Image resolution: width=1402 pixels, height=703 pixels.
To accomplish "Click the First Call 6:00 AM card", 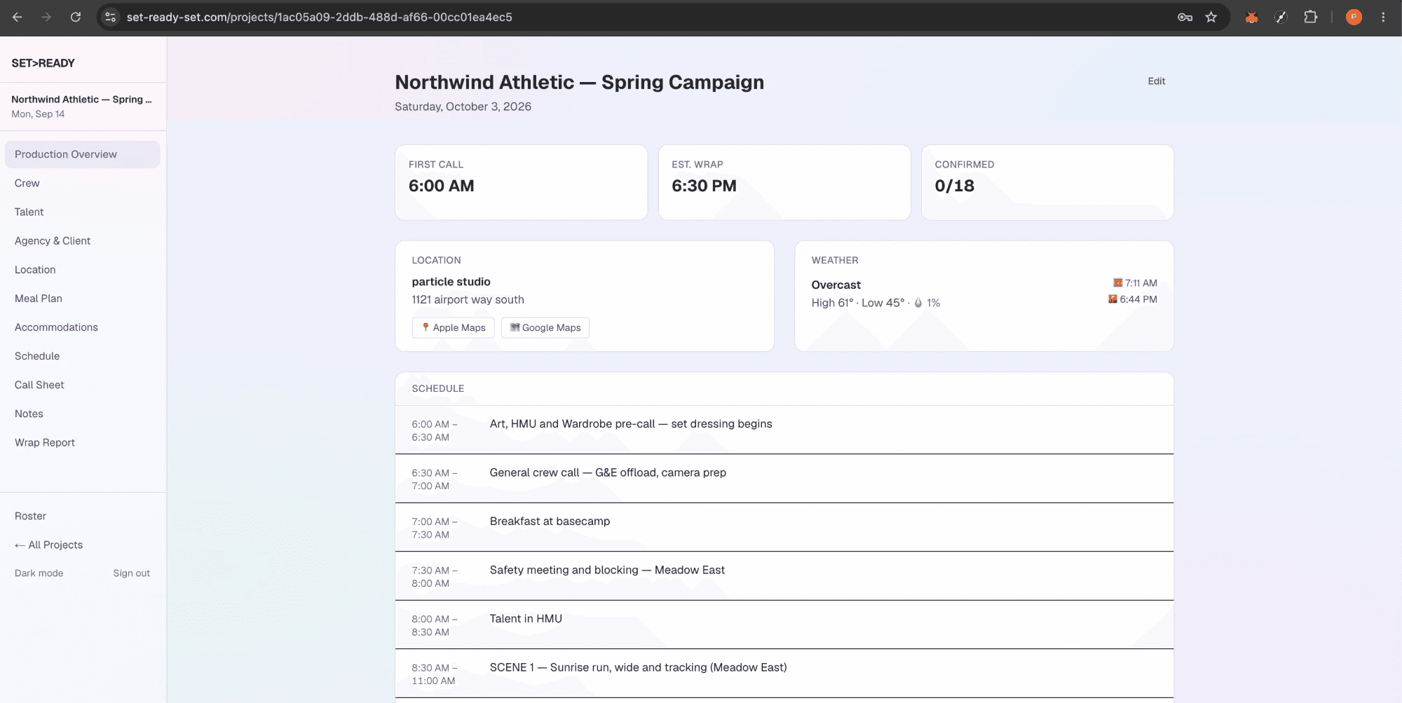I will pos(521,182).
